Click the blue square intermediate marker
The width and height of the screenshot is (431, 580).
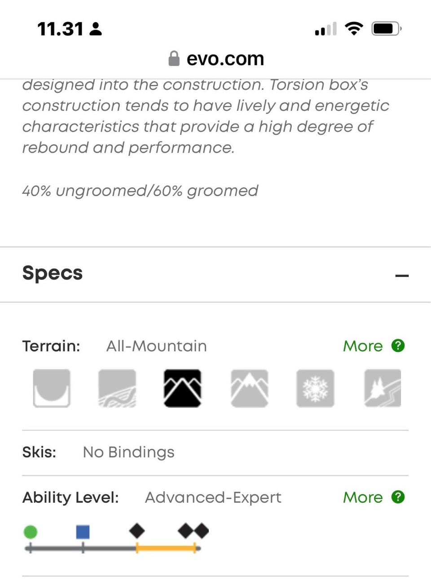coord(83,532)
